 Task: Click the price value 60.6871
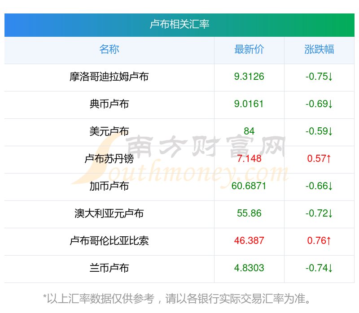coord(249,186)
